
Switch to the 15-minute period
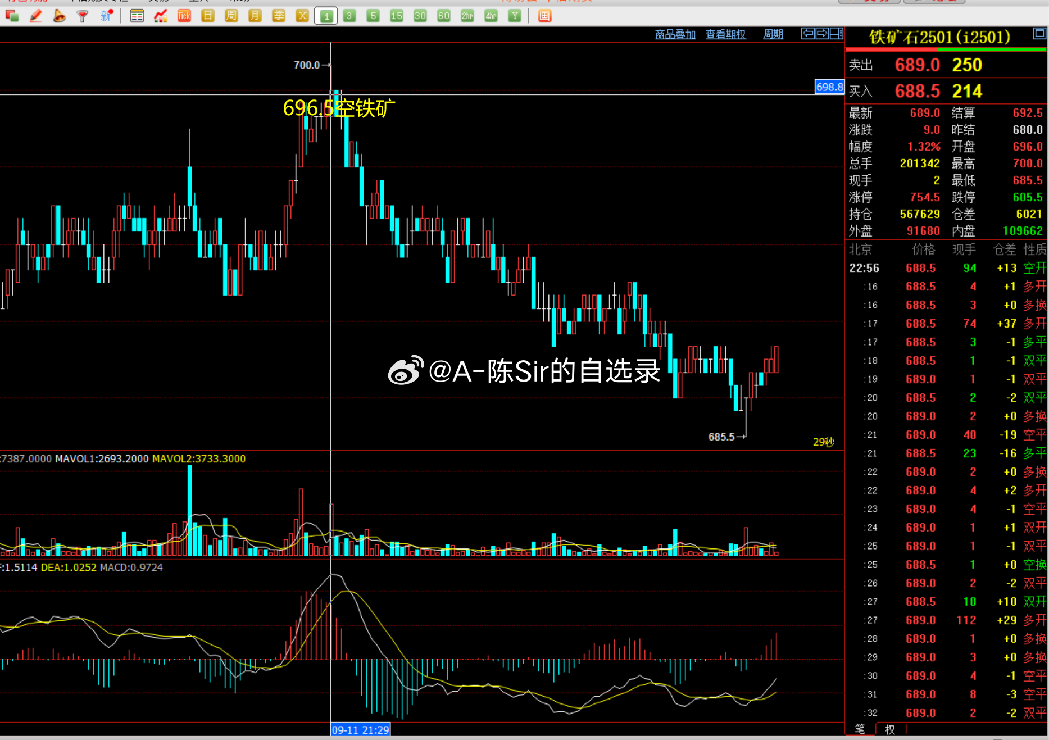pos(397,16)
